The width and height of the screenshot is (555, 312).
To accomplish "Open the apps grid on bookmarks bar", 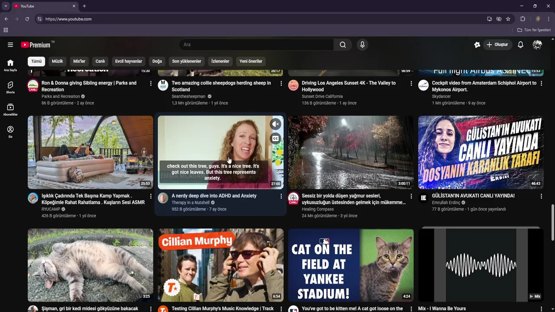I will 6,30.
